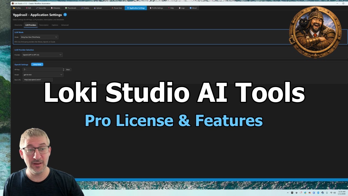Open the taskbar clock showing 11:34 AM
348x196 pixels.
tap(342, 193)
